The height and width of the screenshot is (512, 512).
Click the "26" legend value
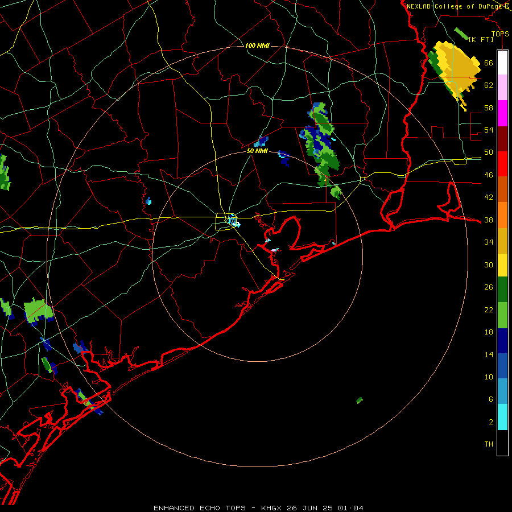pos(489,287)
